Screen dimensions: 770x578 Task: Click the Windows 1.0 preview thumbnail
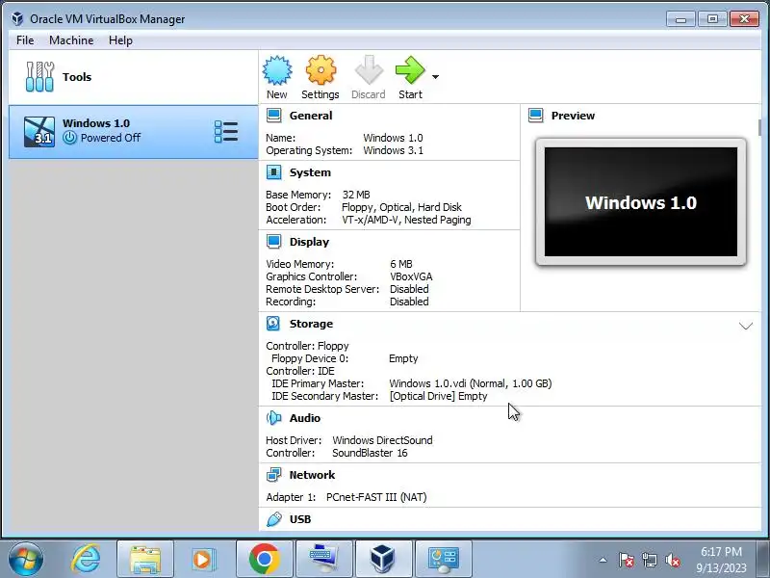coord(641,202)
